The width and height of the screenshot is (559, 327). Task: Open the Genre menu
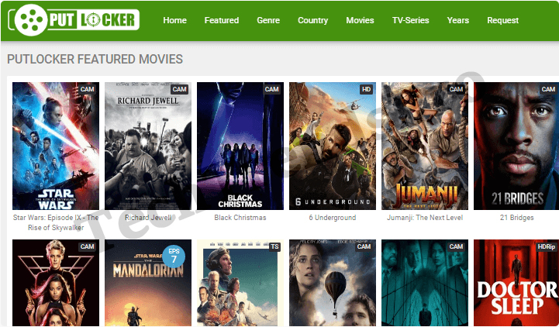(268, 20)
